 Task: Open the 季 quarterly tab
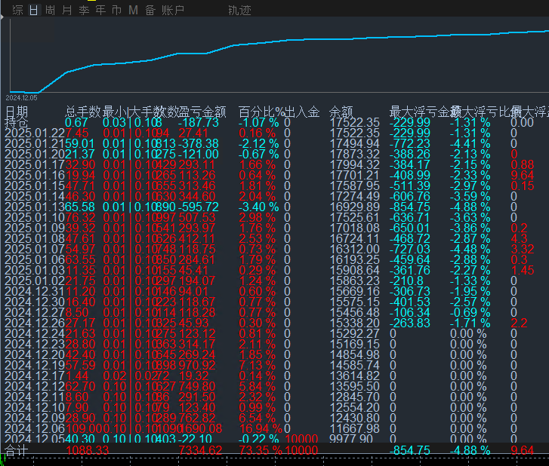84,11
